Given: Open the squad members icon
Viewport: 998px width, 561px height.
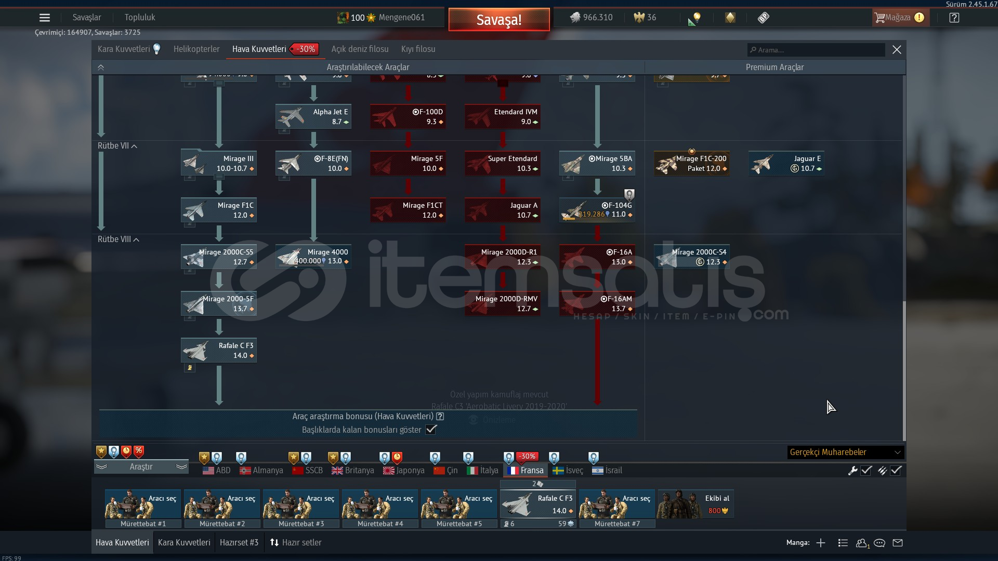Looking at the screenshot, I should pyautogui.click(x=862, y=543).
